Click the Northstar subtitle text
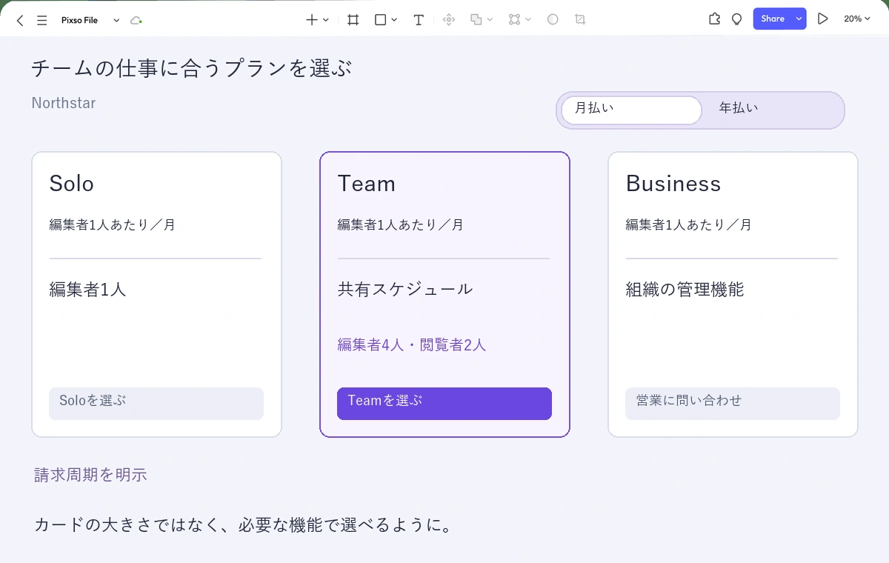Image resolution: width=889 pixels, height=563 pixels. tap(64, 103)
